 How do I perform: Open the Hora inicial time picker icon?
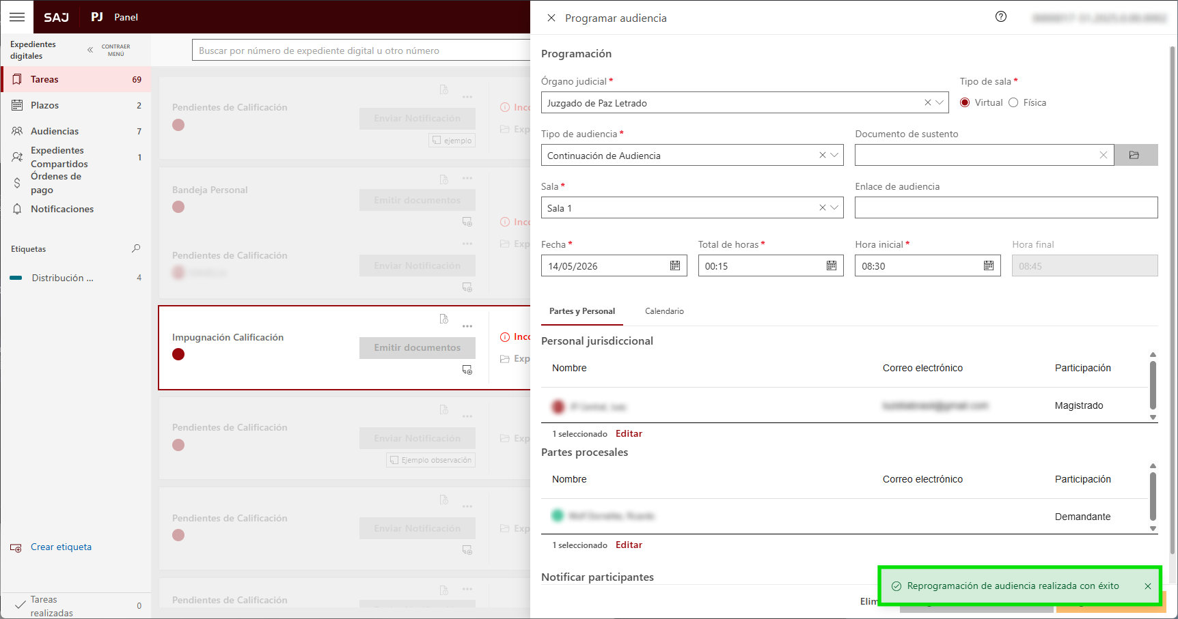tap(988, 265)
